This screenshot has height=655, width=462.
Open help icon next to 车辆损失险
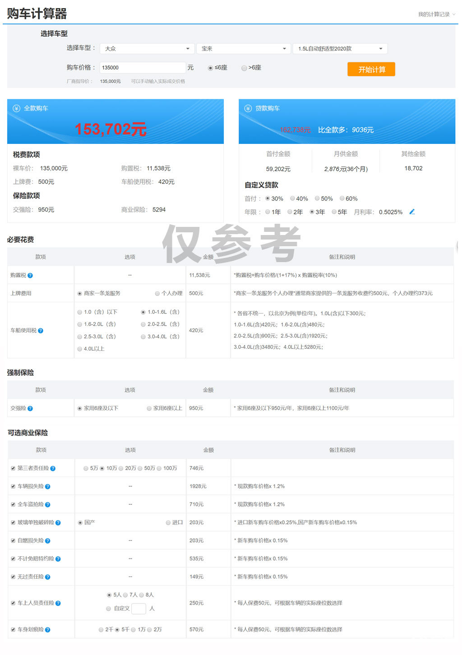pos(48,486)
